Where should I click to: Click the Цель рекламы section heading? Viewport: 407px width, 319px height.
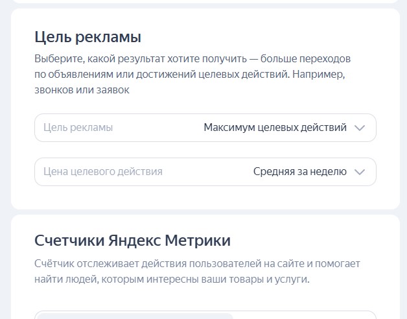pos(87,37)
